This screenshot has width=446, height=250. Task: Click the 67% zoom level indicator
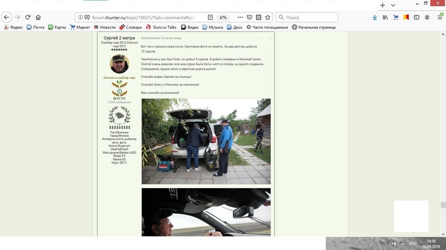[223, 17]
